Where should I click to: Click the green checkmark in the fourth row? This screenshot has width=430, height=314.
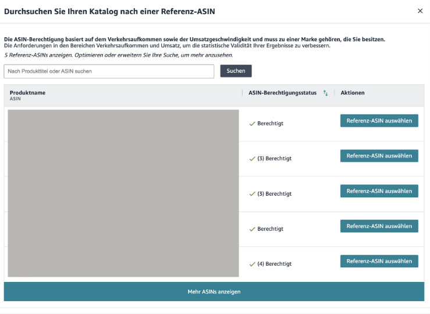point(252,229)
